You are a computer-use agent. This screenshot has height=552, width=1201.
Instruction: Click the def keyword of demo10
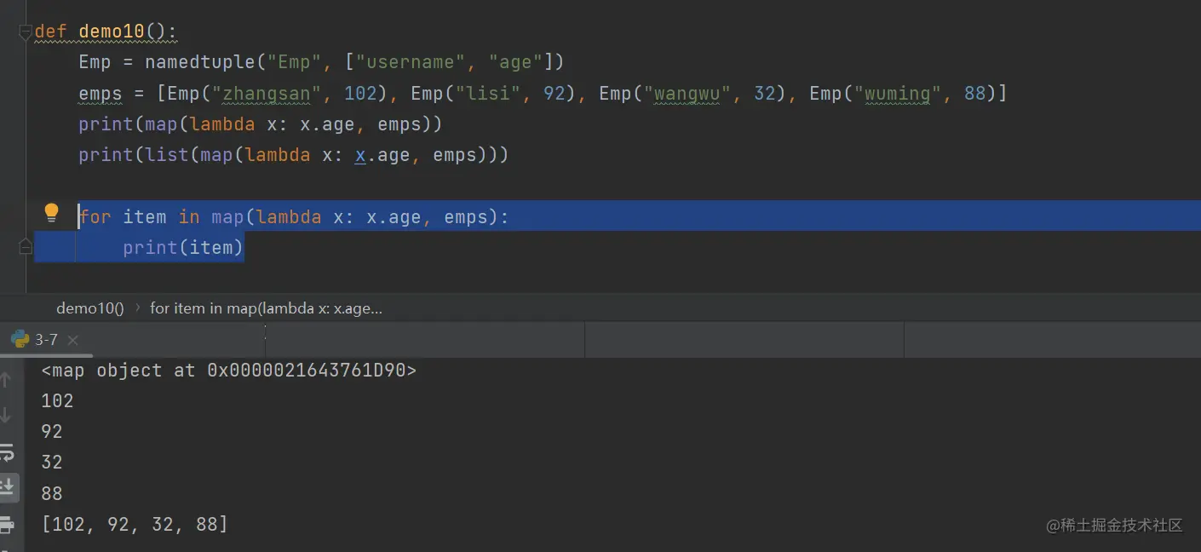click(50, 32)
